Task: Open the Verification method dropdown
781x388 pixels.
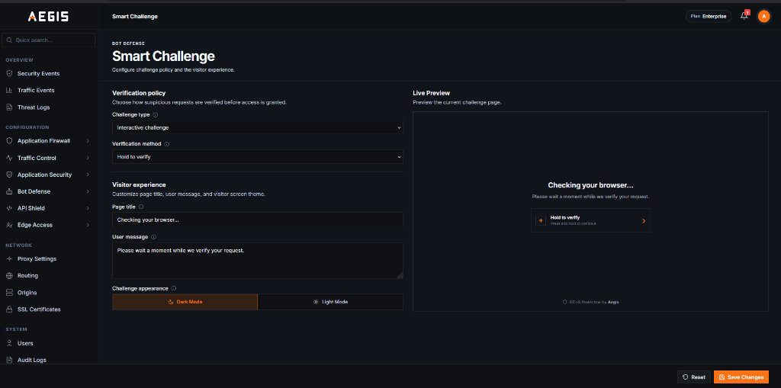Action: coord(258,157)
